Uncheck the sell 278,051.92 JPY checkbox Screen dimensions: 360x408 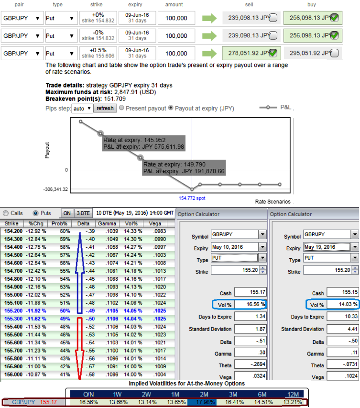click(x=273, y=53)
